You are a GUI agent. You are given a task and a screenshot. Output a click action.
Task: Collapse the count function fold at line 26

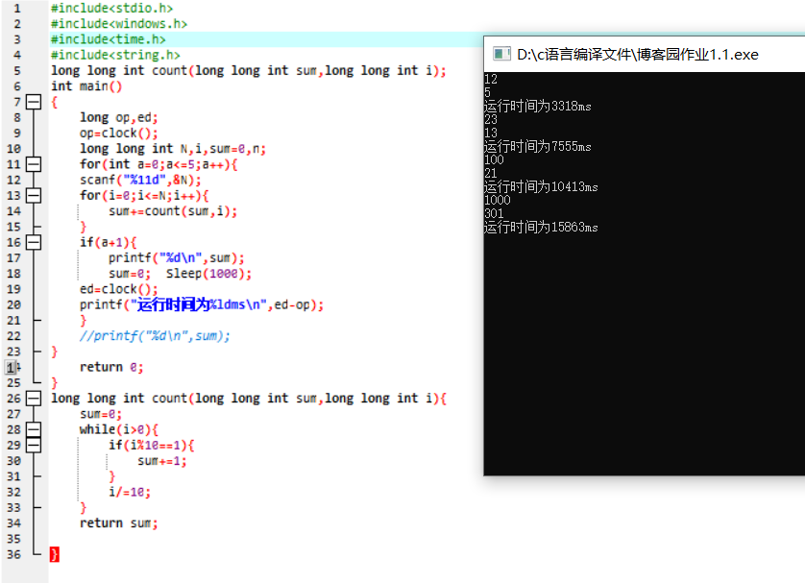(34, 399)
